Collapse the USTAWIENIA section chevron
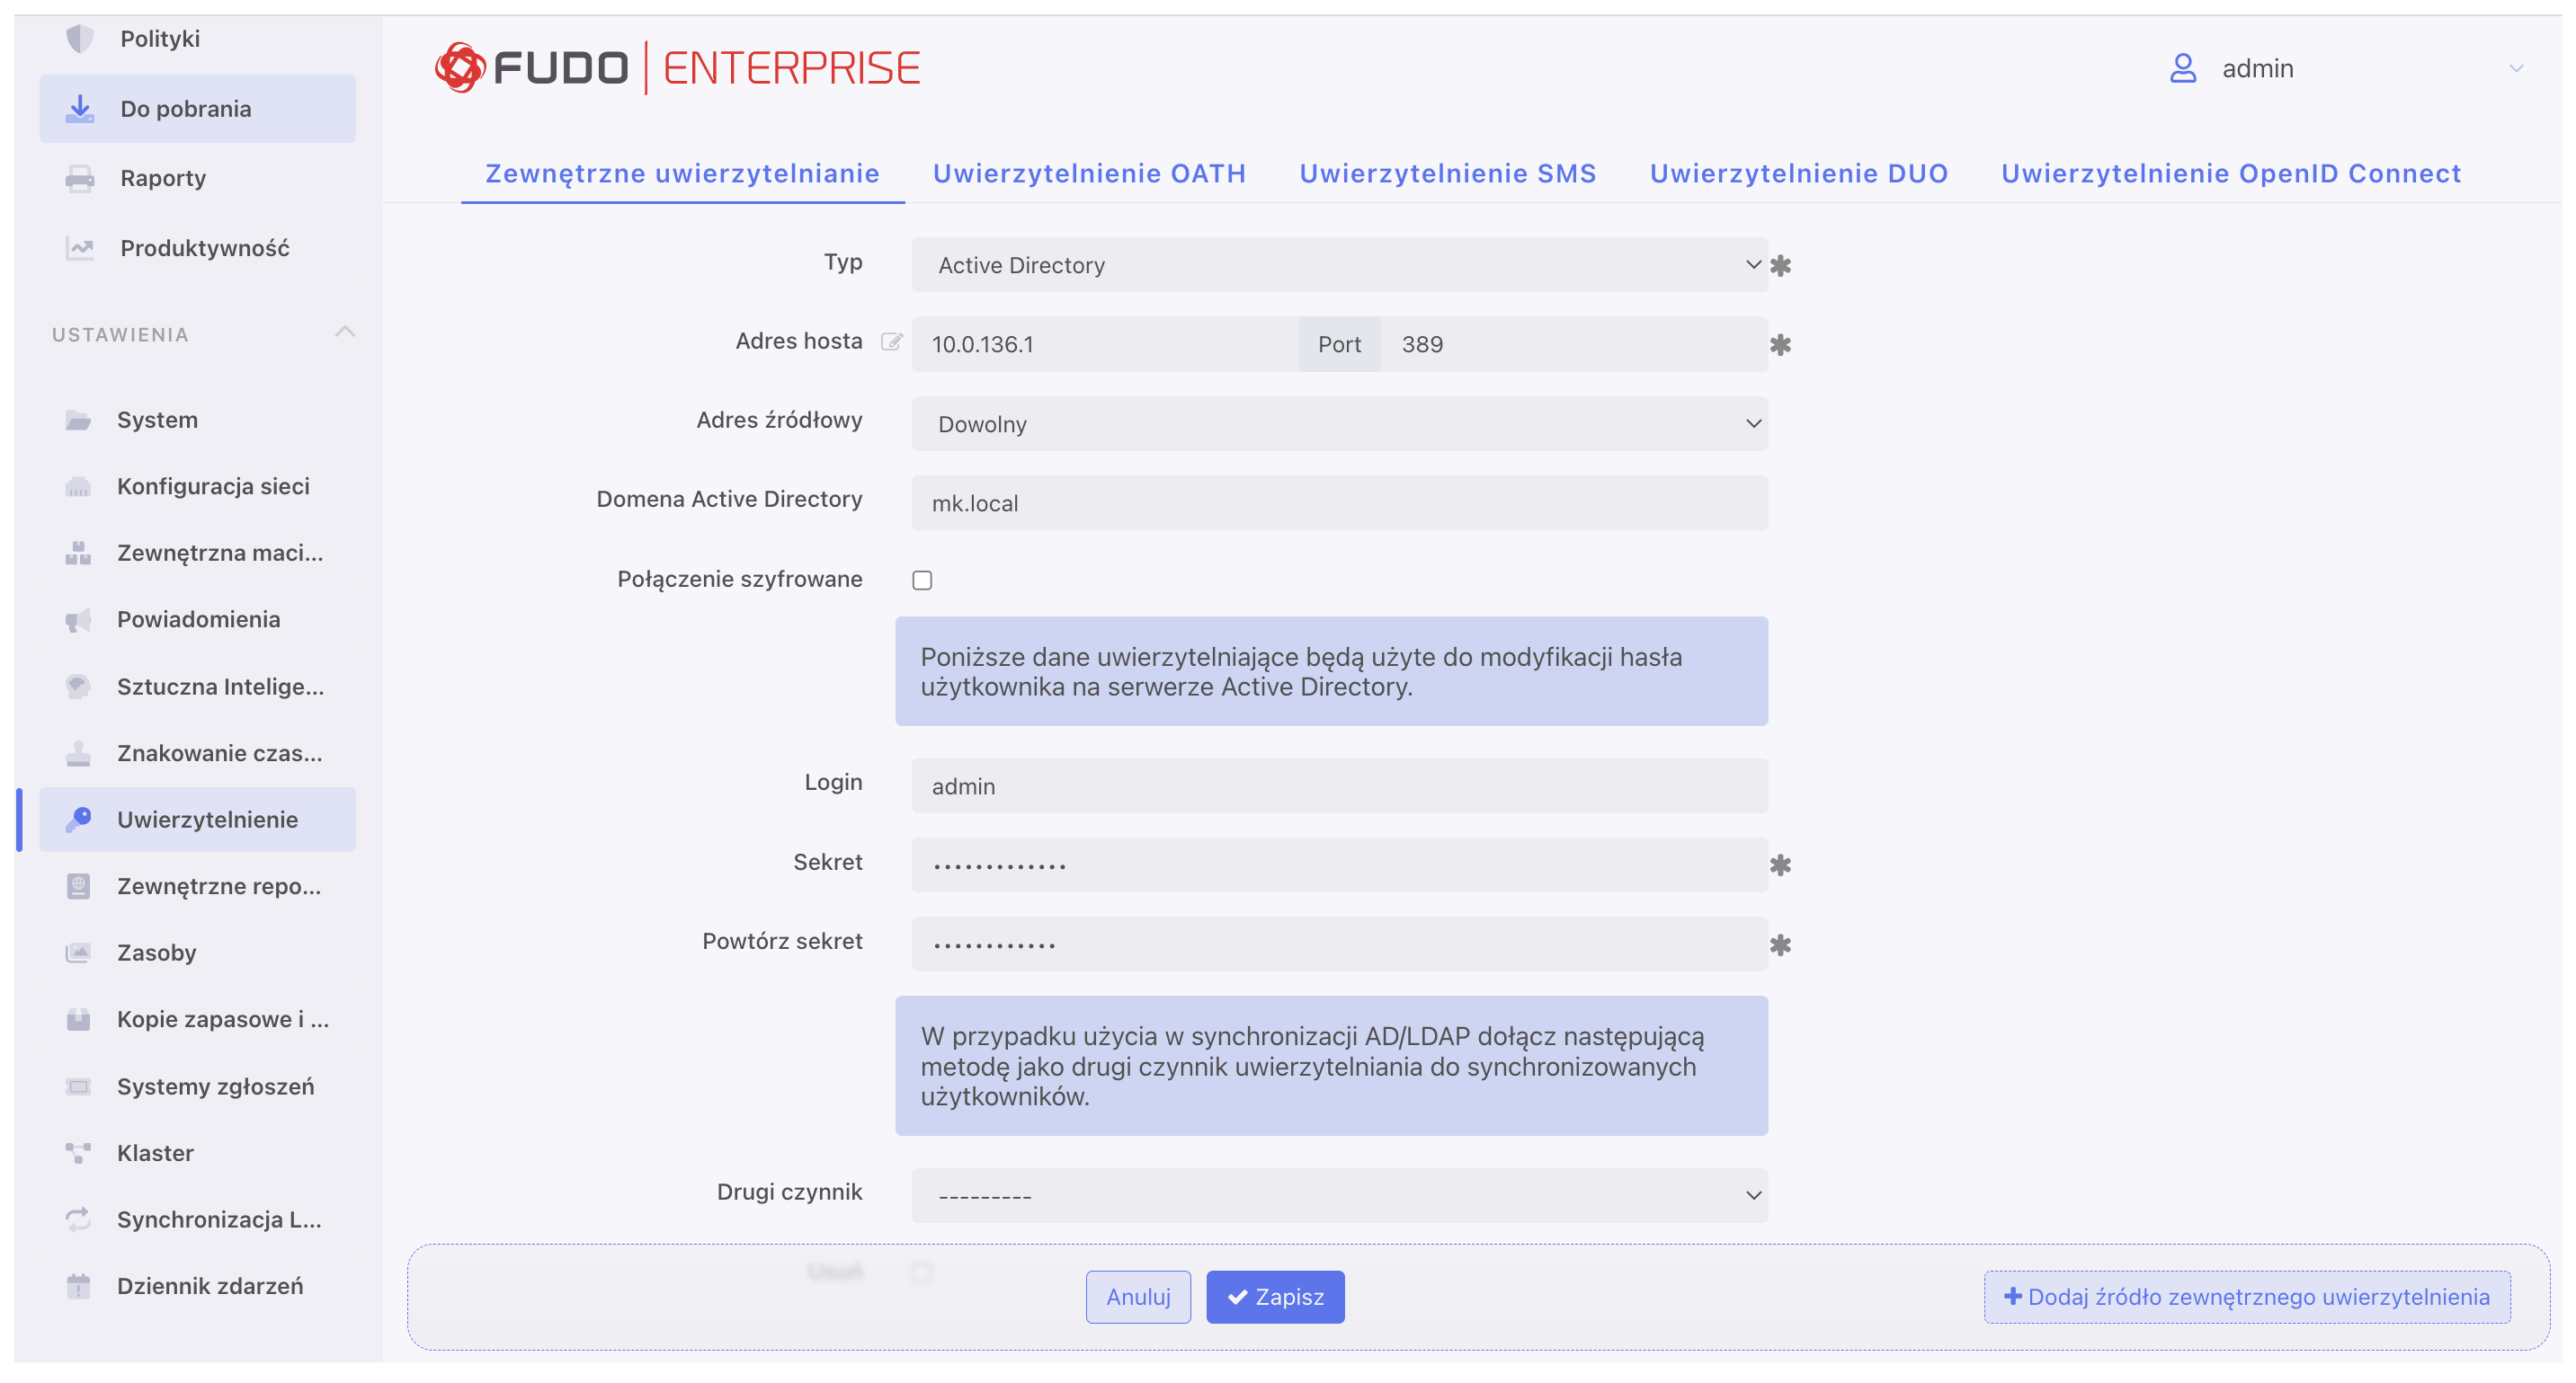The height and width of the screenshot is (1383, 2576). coord(345,332)
